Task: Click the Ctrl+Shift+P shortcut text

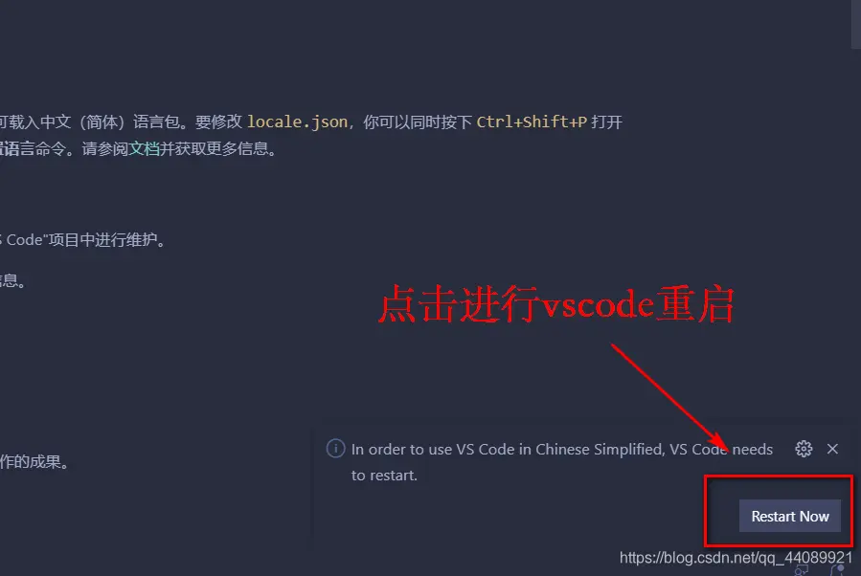Action: point(532,122)
